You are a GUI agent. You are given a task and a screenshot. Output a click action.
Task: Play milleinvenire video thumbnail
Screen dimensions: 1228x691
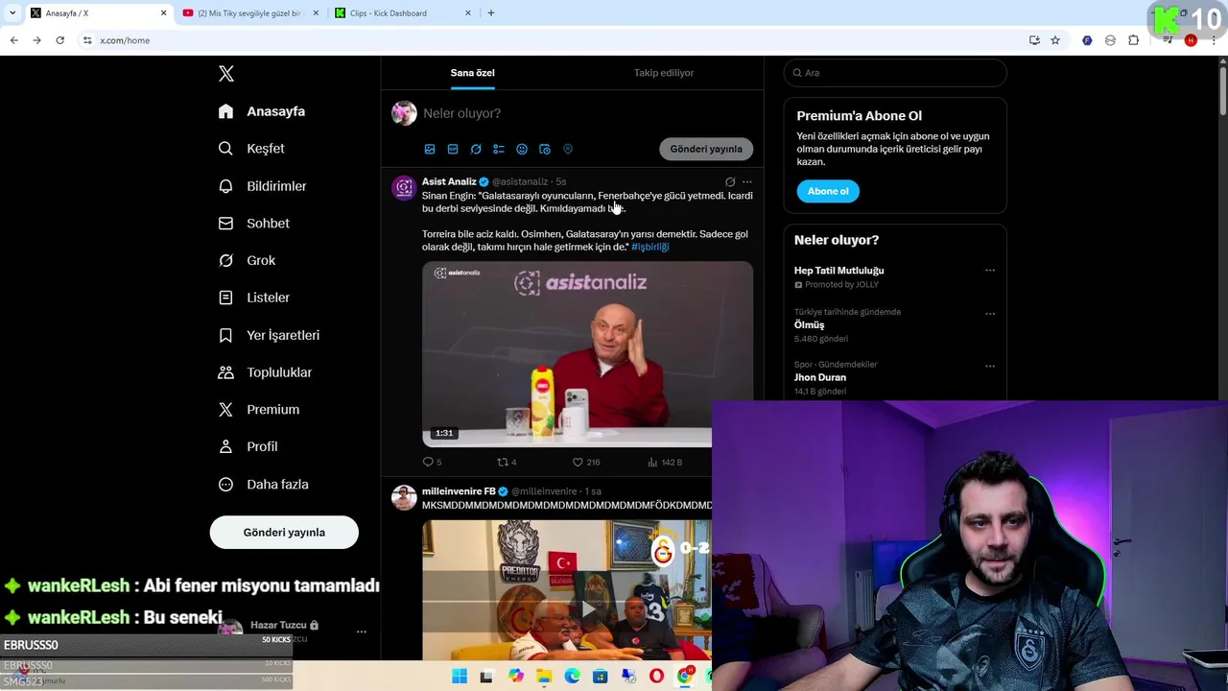[x=587, y=608]
